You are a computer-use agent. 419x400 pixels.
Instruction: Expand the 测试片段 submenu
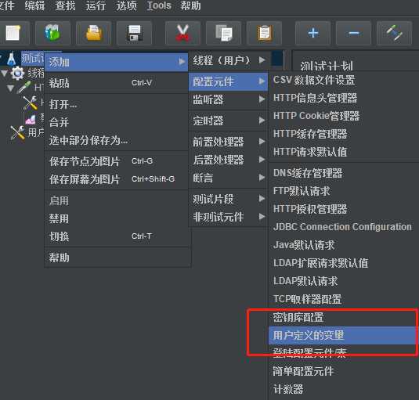click(x=228, y=199)
